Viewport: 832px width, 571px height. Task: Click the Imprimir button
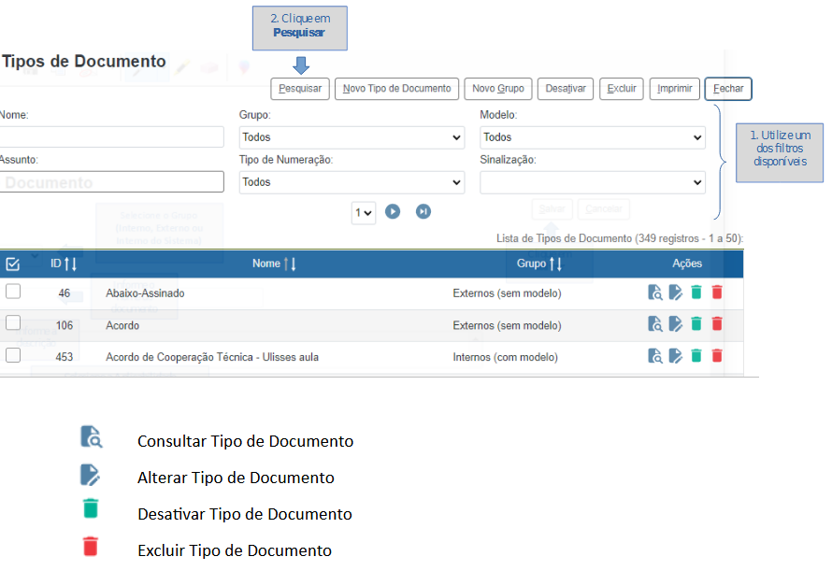(674, 89)
